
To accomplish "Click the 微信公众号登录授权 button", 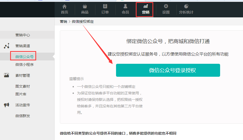I will (168, 70).
